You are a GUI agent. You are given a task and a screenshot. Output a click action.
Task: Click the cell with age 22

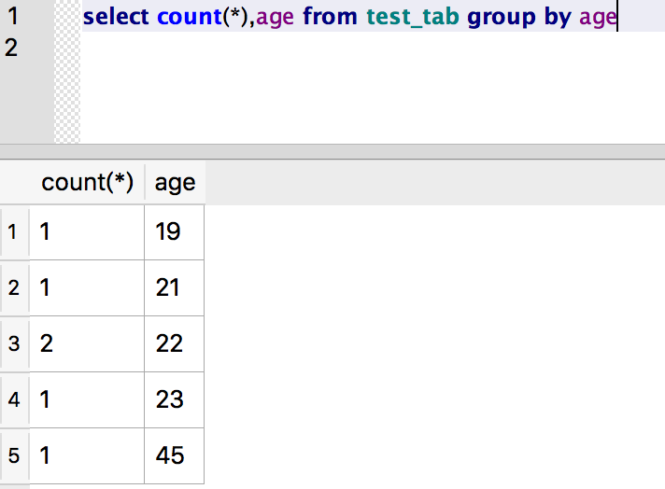[175, 344]
